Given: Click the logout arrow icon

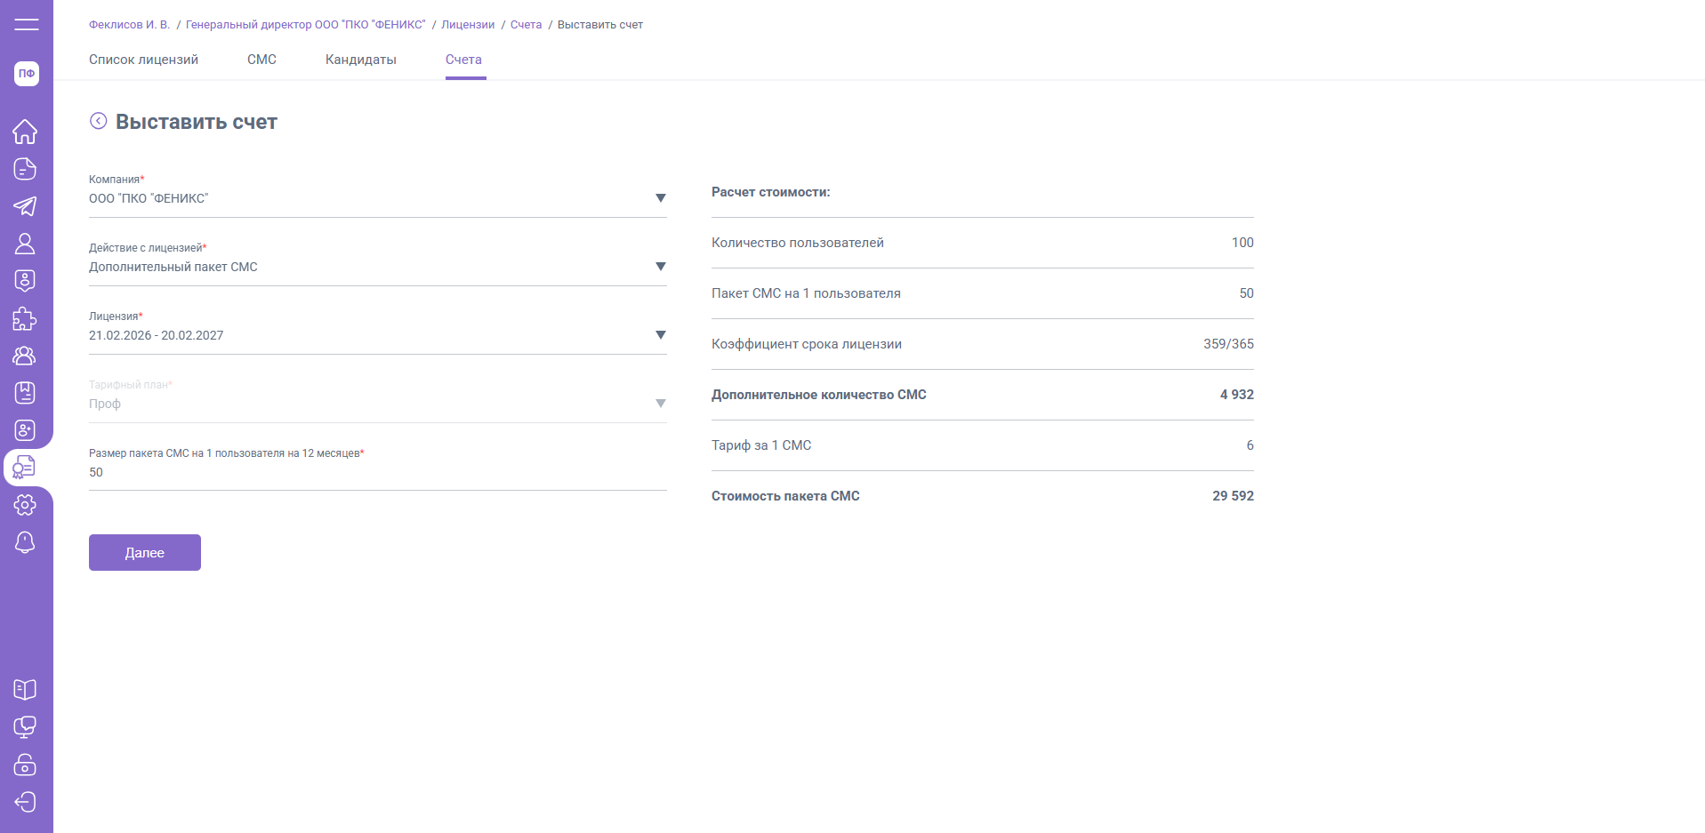Looking at the screenshot, I should tap(25, 802).
